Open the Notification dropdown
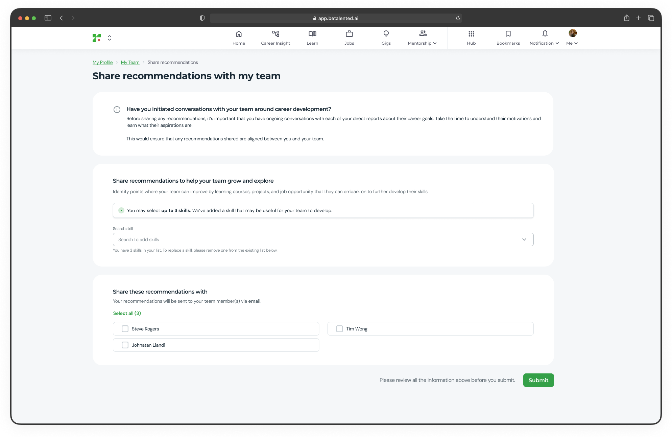 coord(544,43)
